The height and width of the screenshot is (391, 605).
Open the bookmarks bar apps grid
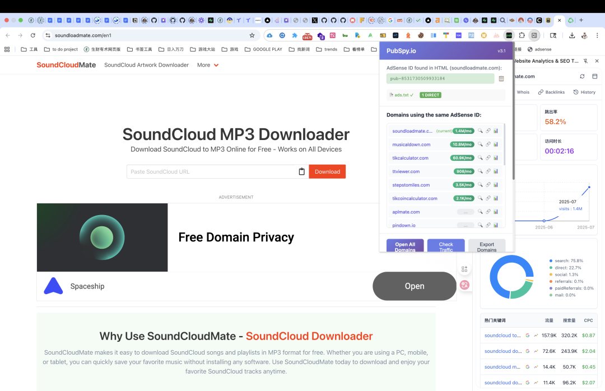(x=7, y=49)
